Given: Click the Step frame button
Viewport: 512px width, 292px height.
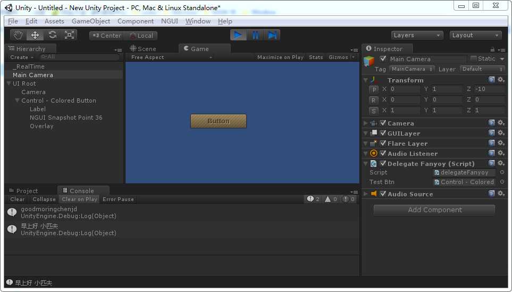Looking at the screenshot, I should coord(272,35).
